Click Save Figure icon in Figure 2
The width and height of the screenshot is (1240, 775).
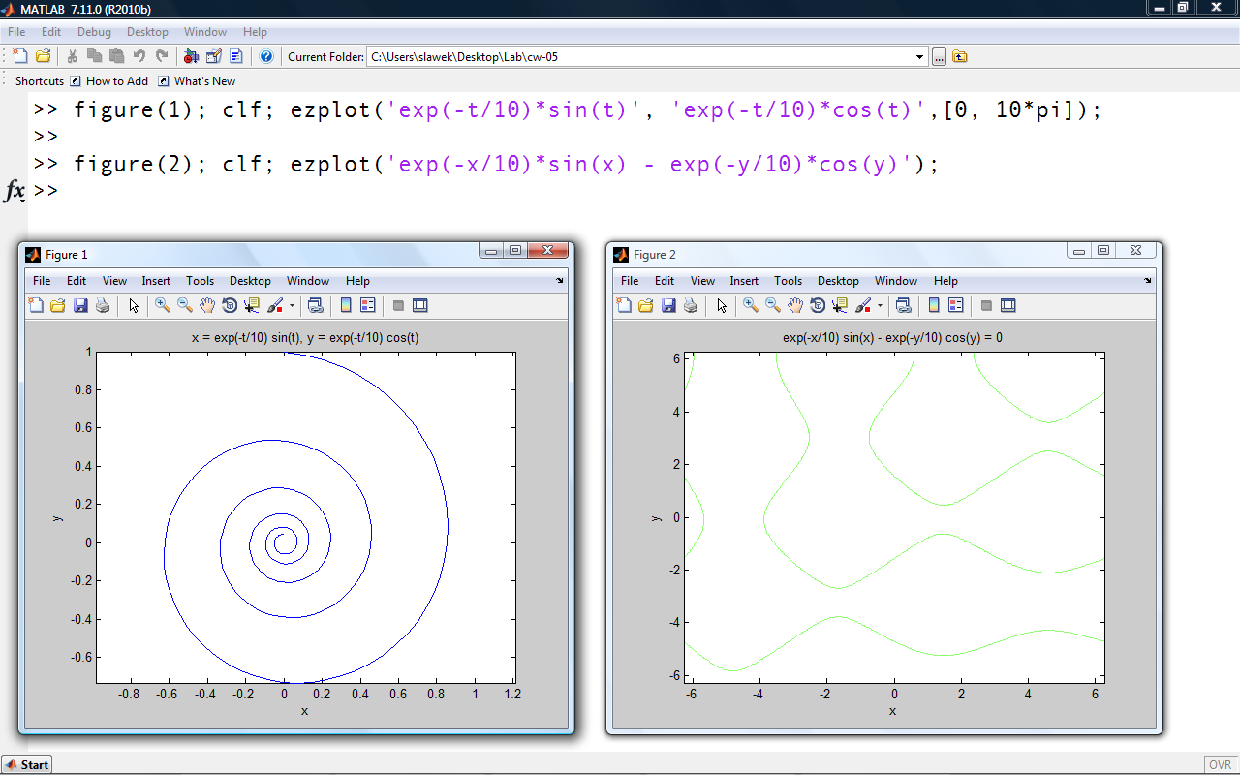point(668,306)
